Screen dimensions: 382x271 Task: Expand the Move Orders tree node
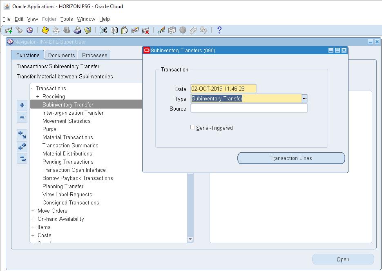point(32,211)
